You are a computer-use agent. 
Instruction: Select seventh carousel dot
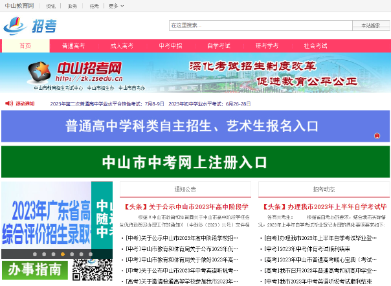90,254
